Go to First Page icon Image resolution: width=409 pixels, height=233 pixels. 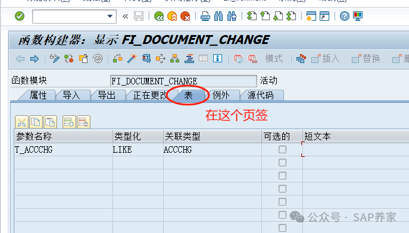point(252,16)
